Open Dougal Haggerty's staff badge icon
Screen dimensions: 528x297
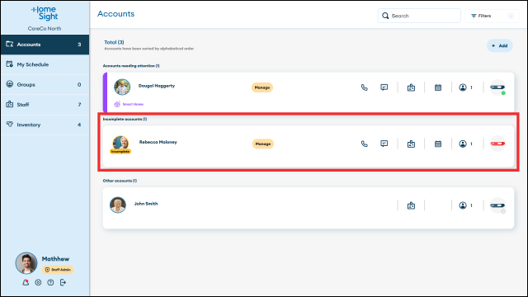(411, 87)
